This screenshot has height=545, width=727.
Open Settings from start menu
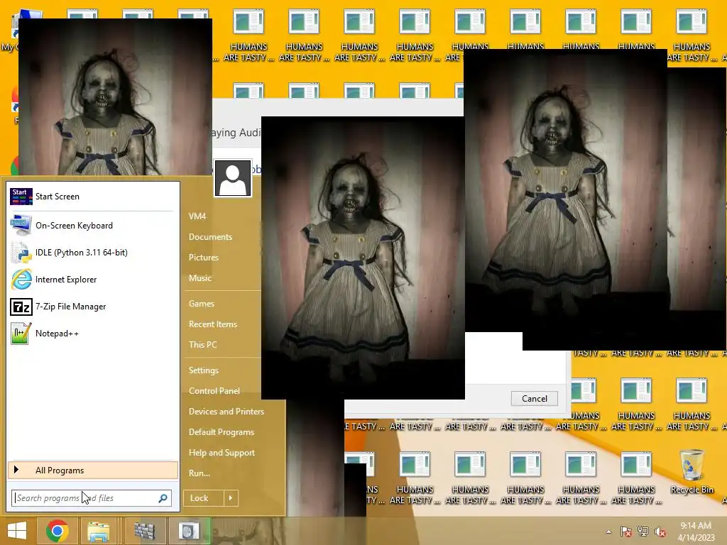[x=204, y=370]
